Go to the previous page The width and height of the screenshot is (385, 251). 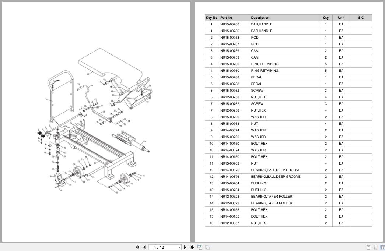click(144, 247)
